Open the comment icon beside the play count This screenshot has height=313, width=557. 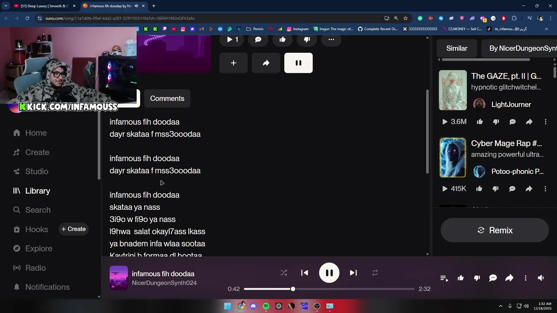(x=258, y=40)
